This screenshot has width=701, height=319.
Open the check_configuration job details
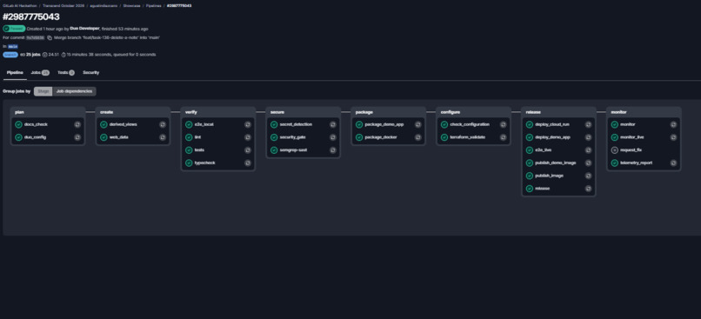tap(470, 124)
